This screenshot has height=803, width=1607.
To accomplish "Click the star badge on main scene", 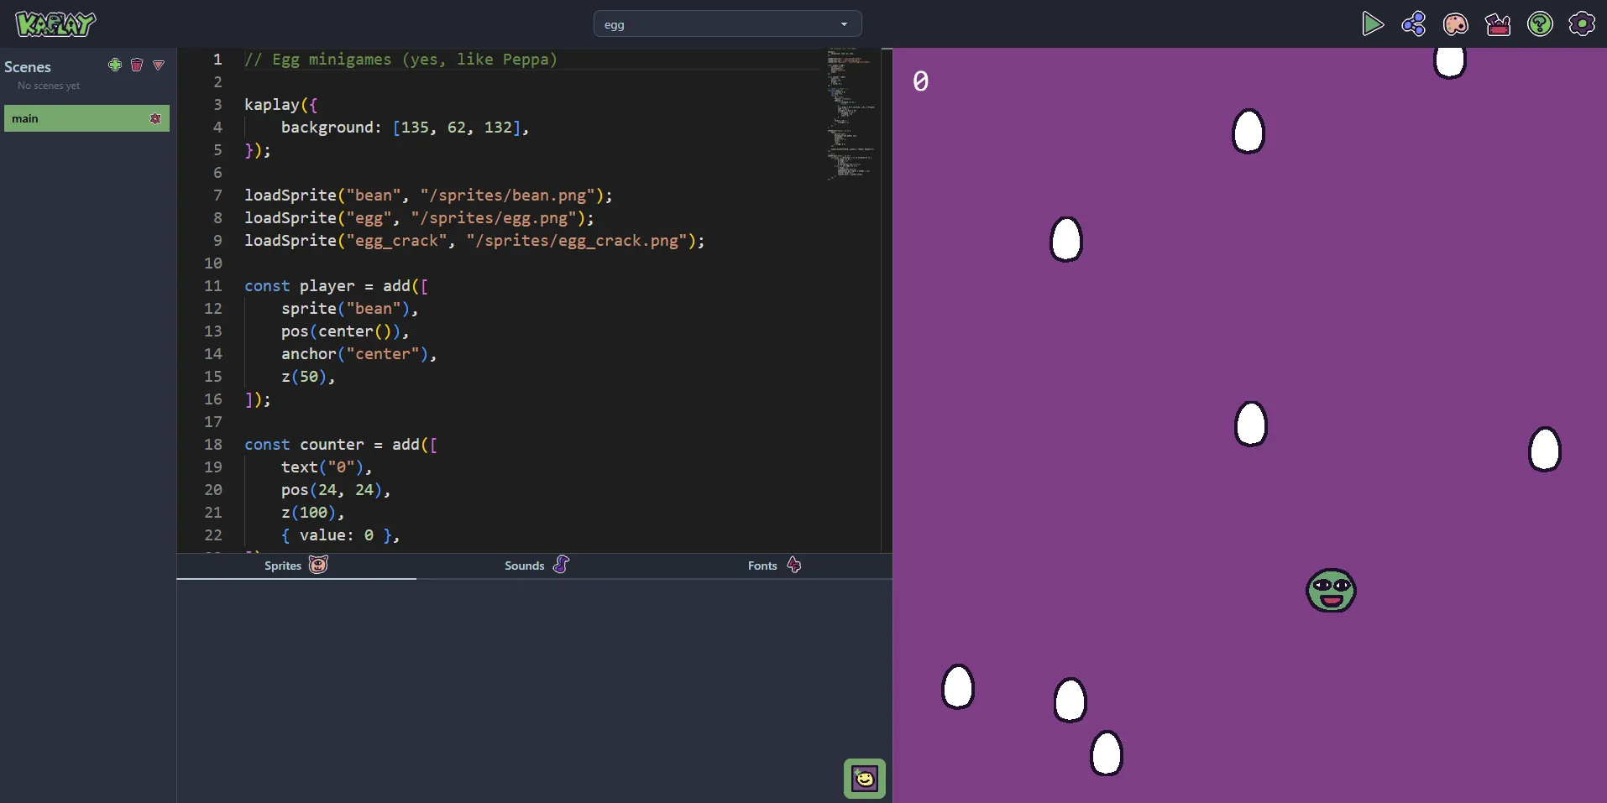I will tap(155, 119).
